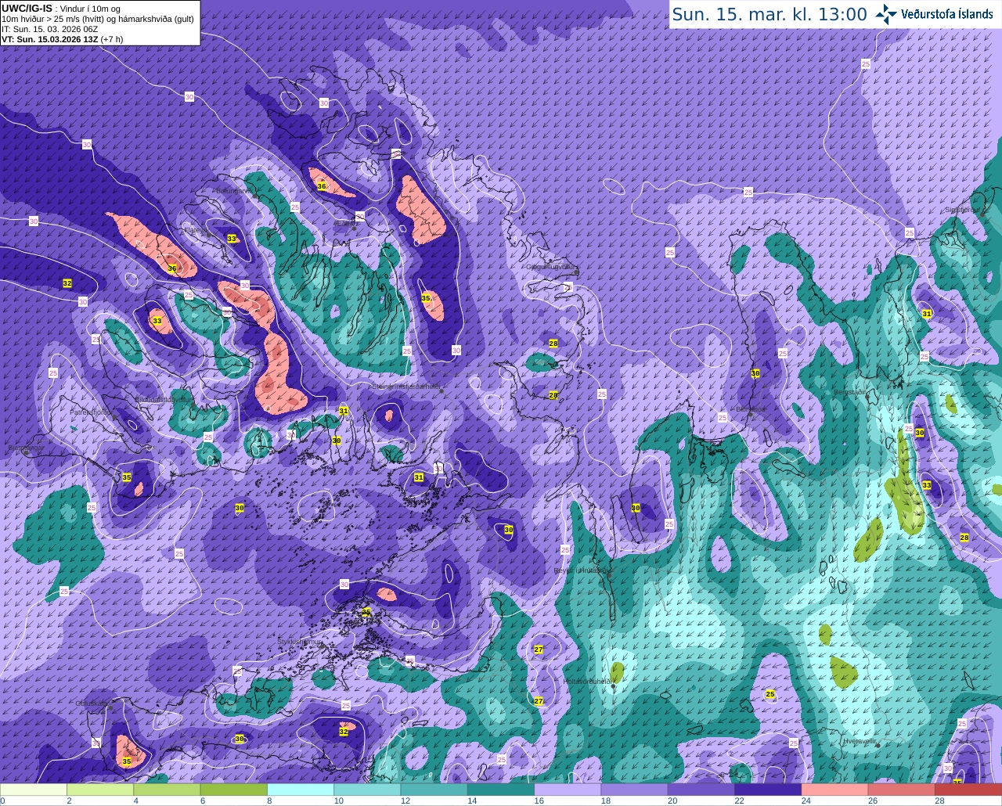Image resolution: width=1002 pixels, height=806 pixels.
Task: Pick the 10–12 m/s turquoise legend swatch
Action: pos(367,790)
